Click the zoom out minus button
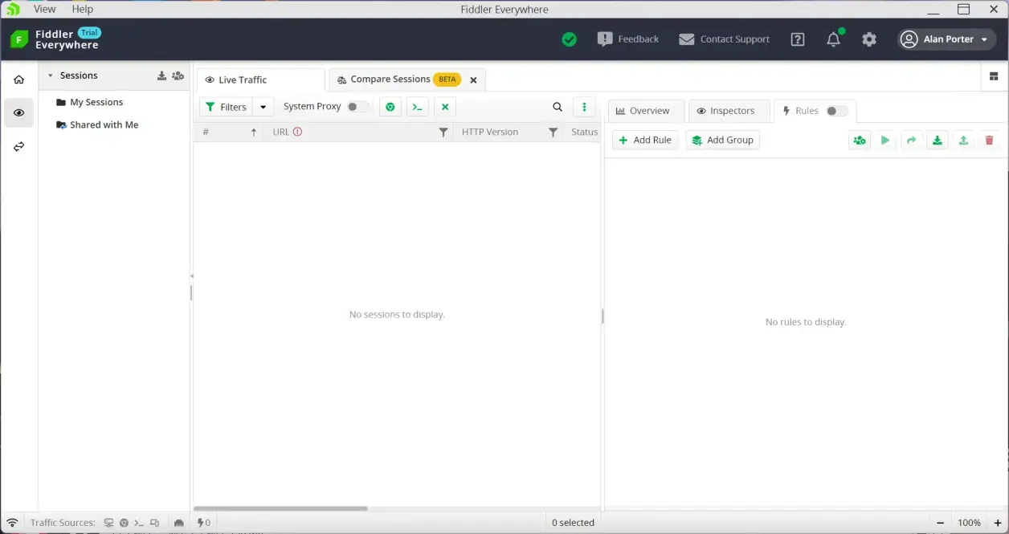This screenshot has width=1009, height=534. click(941, 523)
